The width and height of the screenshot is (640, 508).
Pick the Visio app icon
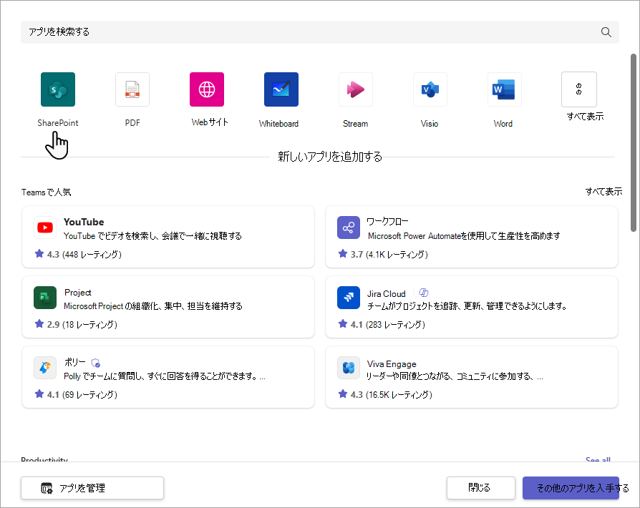pos(430,89)
